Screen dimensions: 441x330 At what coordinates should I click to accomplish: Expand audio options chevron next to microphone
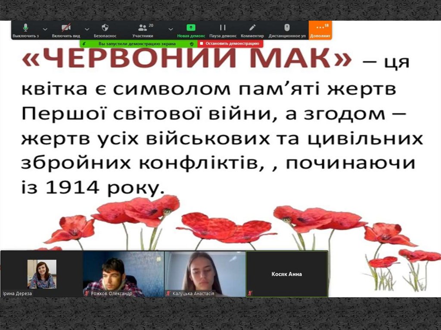tap(45, 29)
